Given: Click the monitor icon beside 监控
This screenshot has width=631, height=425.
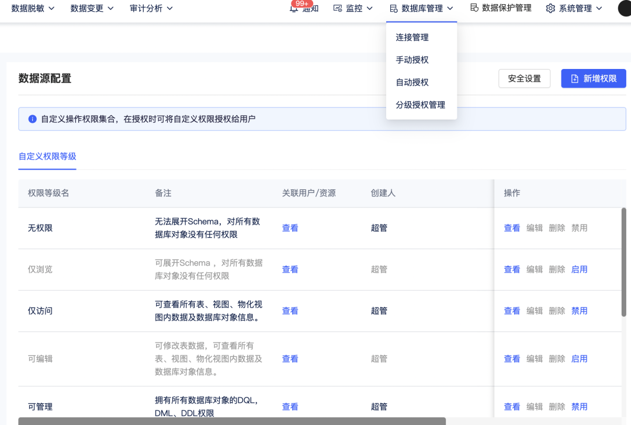Looking at the screenshot, I should point(339,8).
